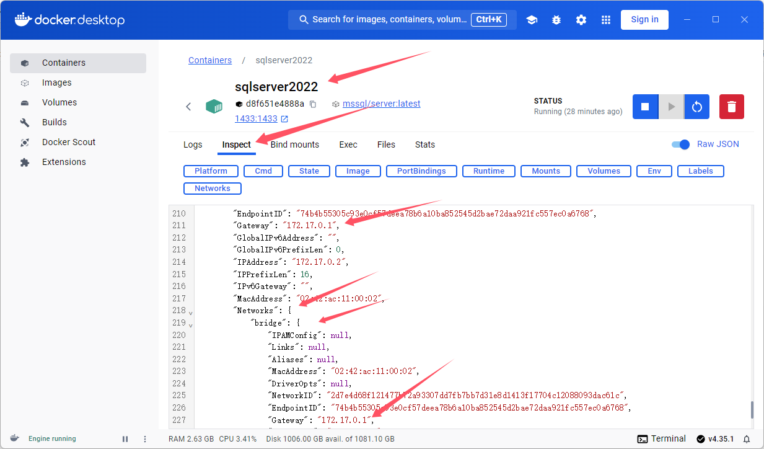Select Docker Scout in the sidebar
764x449 pixels.
78,143
